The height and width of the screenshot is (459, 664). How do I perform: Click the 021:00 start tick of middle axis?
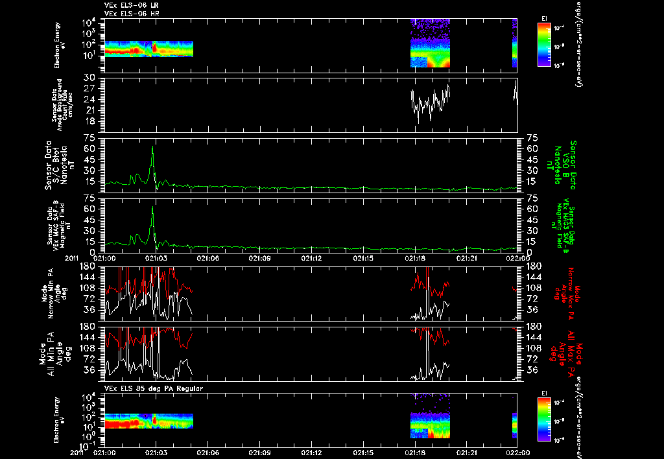[104, 258]
